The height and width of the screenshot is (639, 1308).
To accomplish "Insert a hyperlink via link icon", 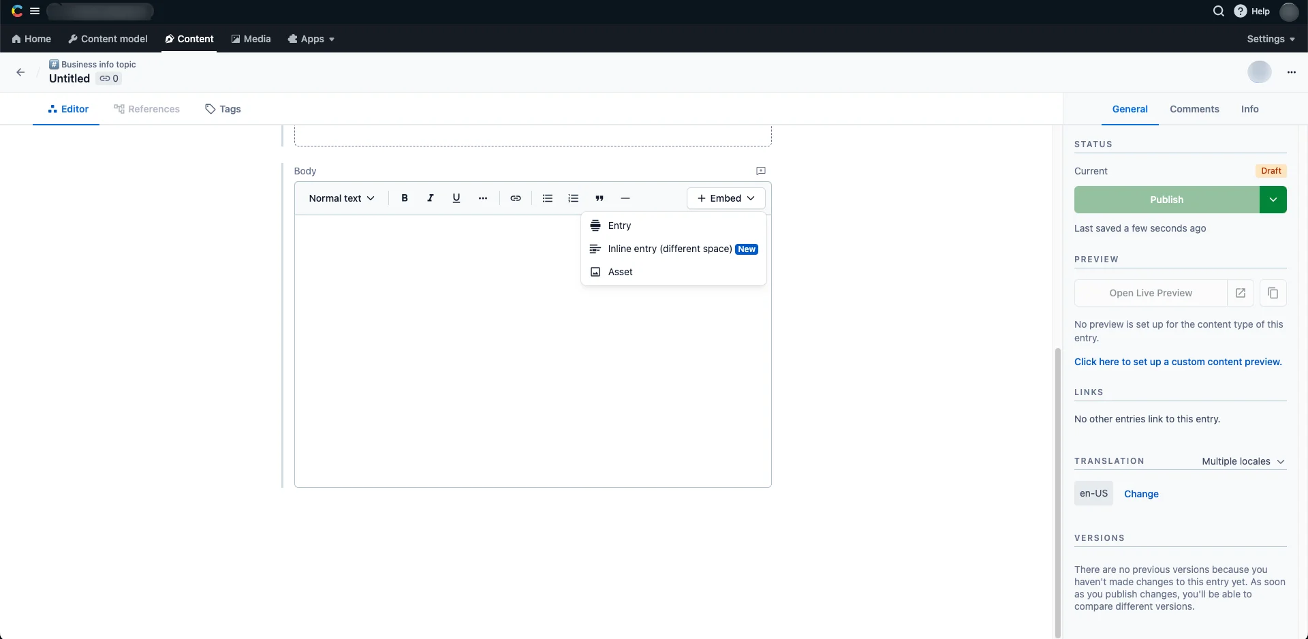I will click(516, 198).
